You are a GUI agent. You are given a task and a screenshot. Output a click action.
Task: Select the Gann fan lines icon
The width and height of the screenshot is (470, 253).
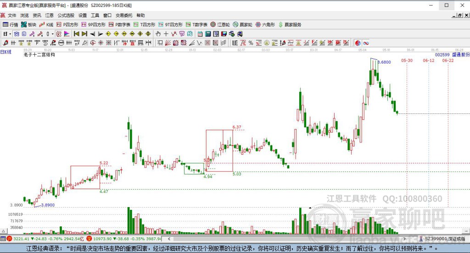point(168,43)
